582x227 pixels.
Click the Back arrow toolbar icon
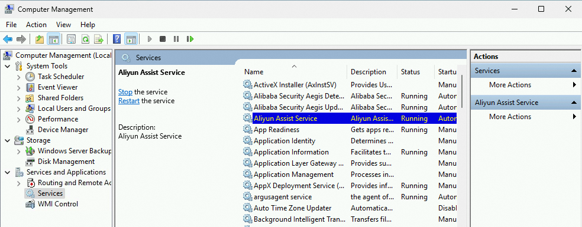[x=8, y=39]
